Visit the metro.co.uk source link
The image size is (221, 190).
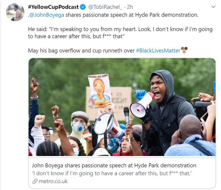(53, 181)
